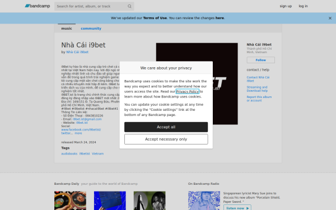Viewport: 336px width, 210px height.
Task: Follow Nhà Cái i9bet with Follow button
Action: click(260, 60)
